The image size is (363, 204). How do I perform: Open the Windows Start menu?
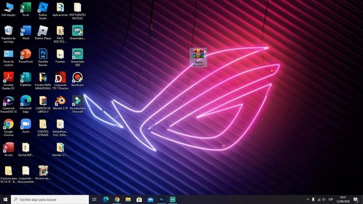tap(5, 199)
